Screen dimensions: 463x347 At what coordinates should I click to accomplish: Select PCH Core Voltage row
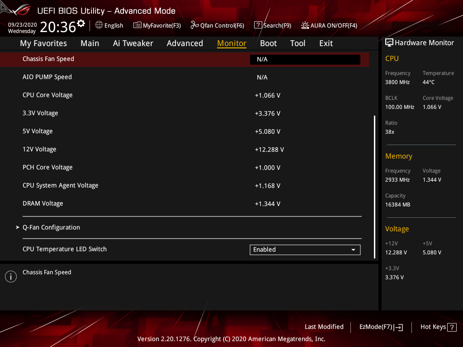pyautogui.click(x=184, y=167)
